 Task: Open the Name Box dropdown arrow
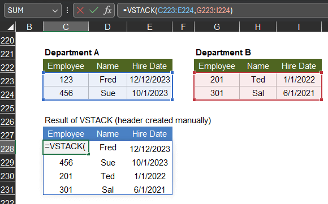point(55,10)
